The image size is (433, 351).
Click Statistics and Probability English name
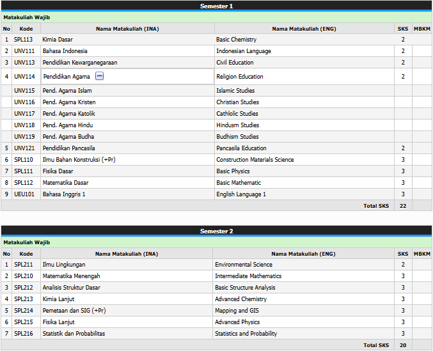coord(246,334)
